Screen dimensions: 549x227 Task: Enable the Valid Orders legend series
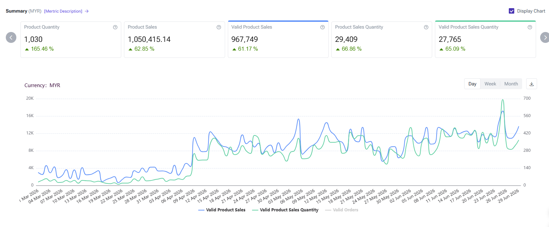342,210
